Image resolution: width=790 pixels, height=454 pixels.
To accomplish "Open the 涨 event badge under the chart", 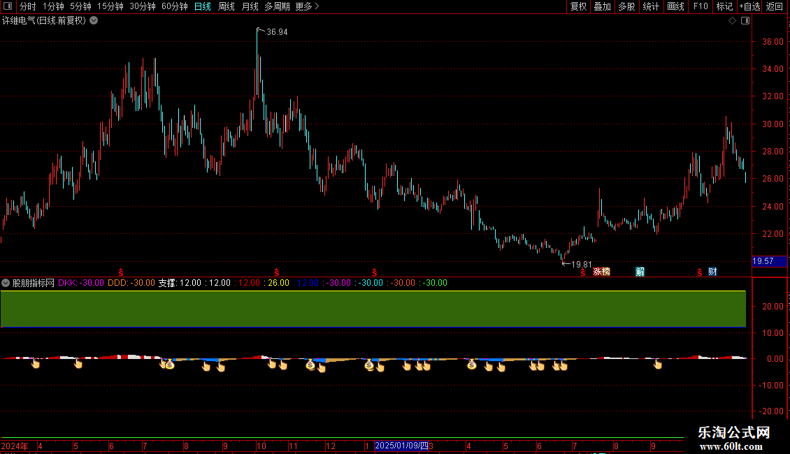I will [598, 272].
